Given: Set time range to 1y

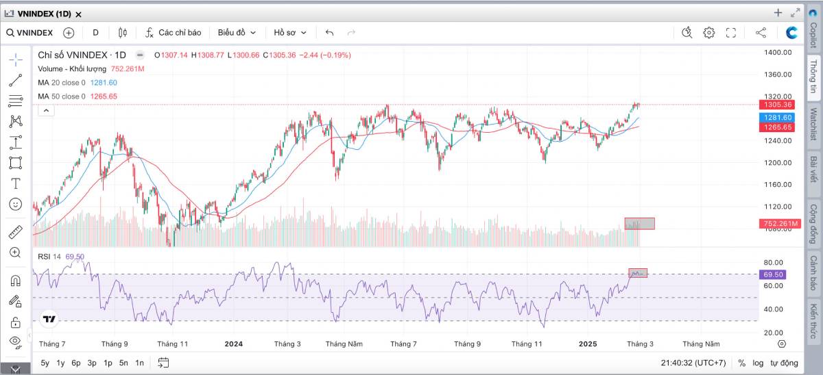Looking at the screenshot, I should point(61,363).
